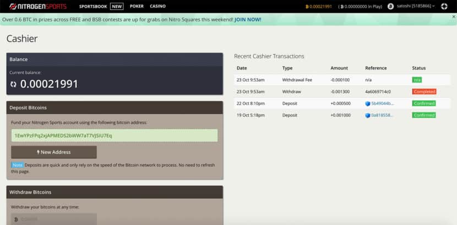
Task: Click the JOIN NOW! link
Action: (248, 19)
